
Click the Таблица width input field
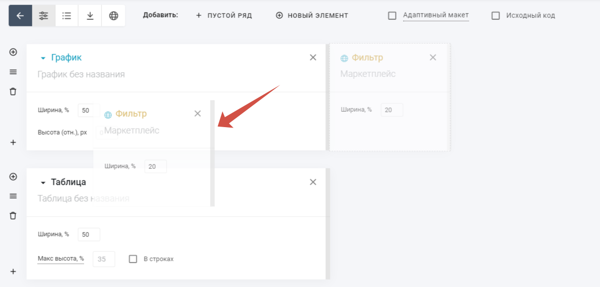point(89,234)
